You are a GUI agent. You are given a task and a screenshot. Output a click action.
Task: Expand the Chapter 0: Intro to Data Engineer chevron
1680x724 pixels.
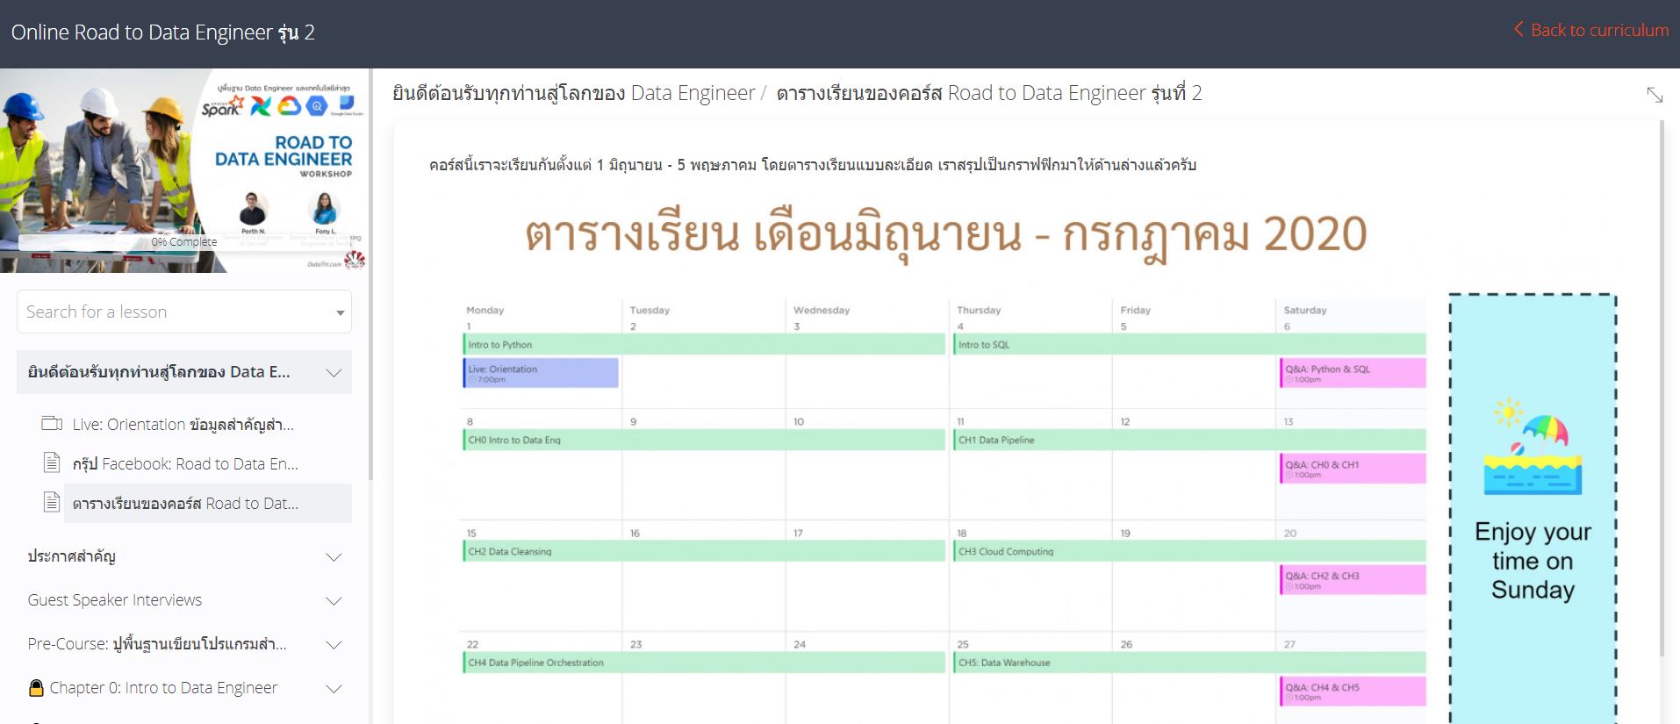pos(334,688)
